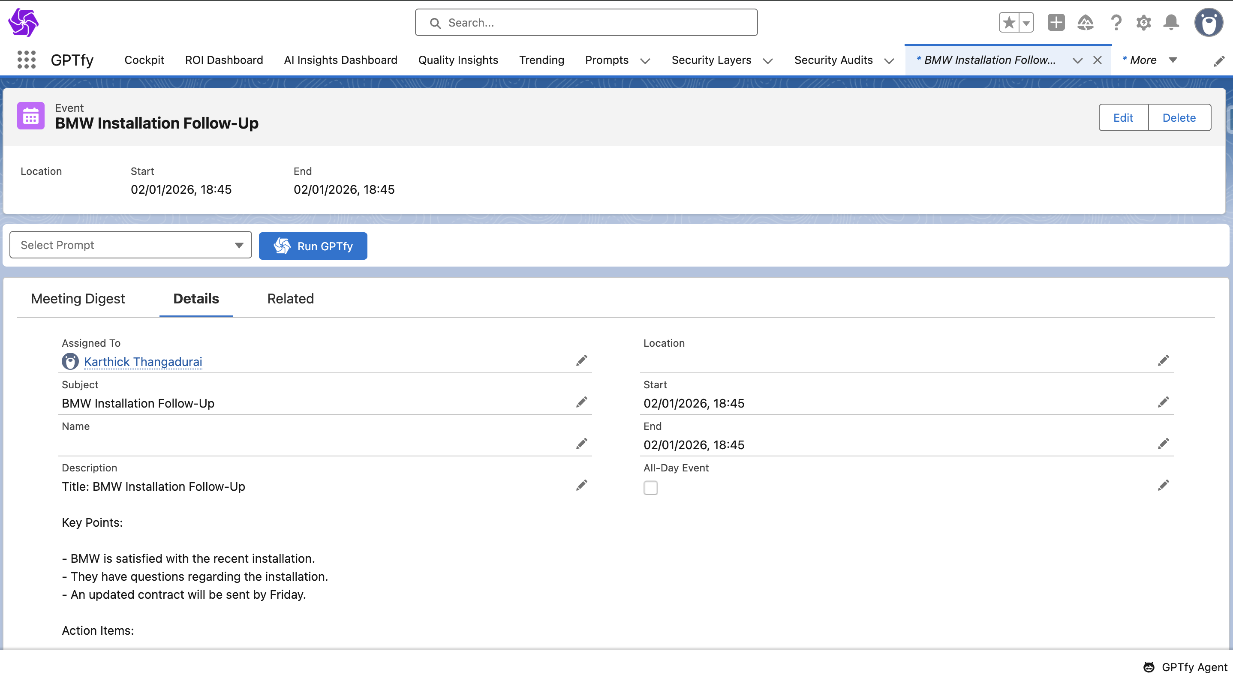Open Karthick Thangadurai user link
1233x684 pixels.
[x=143, y=362]
